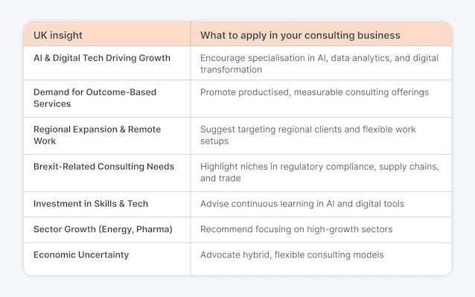The width and height of the screenshot is (475, 297).
Task: Select 'Promote productised, measurable consulting offerings' text
Action: coord(314,92)
